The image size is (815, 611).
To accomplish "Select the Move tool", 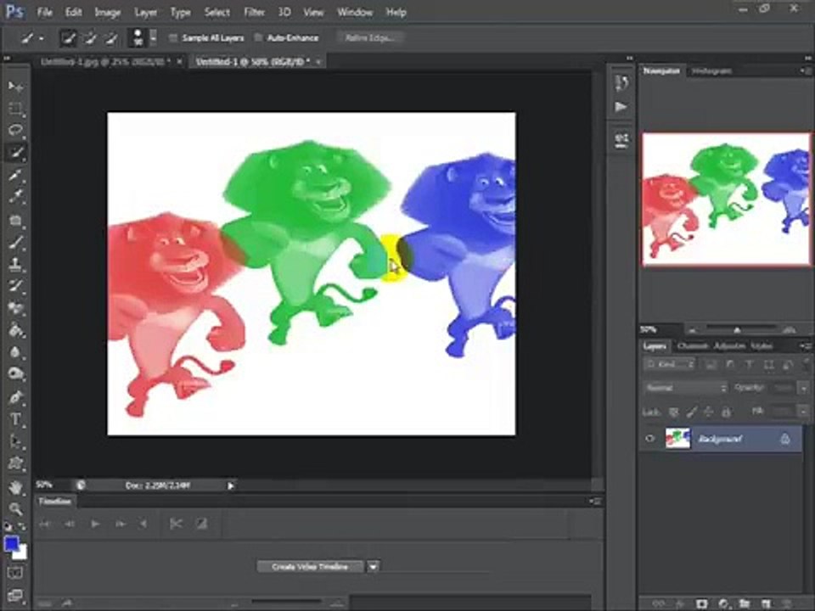I will pos(15,87).
